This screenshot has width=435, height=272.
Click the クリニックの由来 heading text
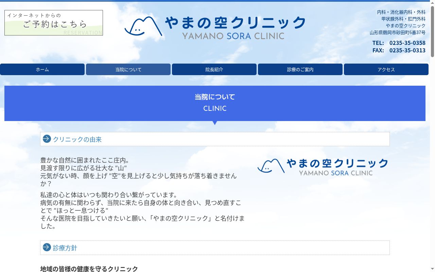77,139
